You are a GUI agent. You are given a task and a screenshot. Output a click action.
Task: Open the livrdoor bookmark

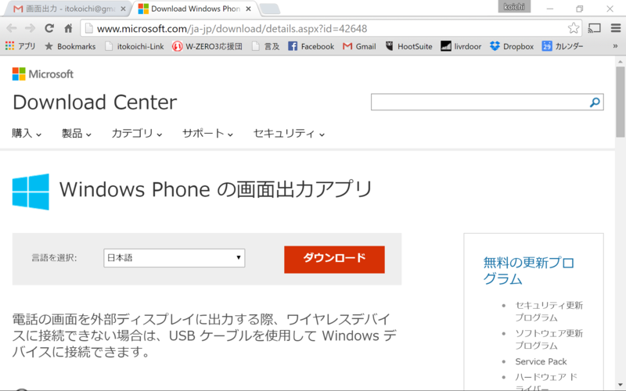[x=461, y=46]
